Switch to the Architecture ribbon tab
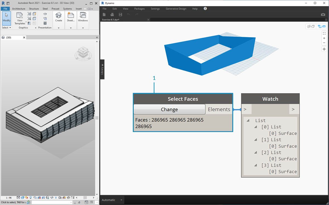 click(x=19, y=9)
